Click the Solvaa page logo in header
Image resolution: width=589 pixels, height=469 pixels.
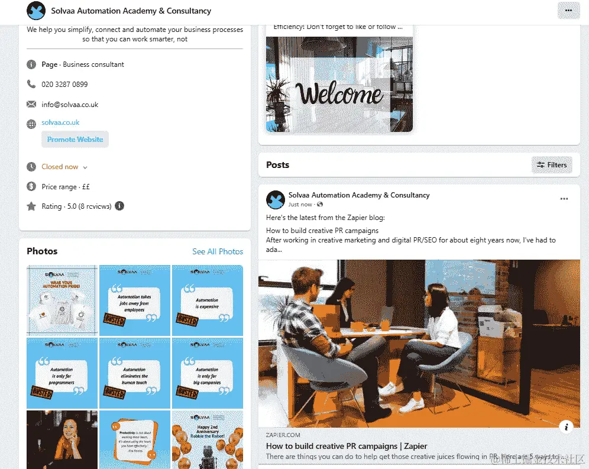pyautogui.click(x=36, y=11)
